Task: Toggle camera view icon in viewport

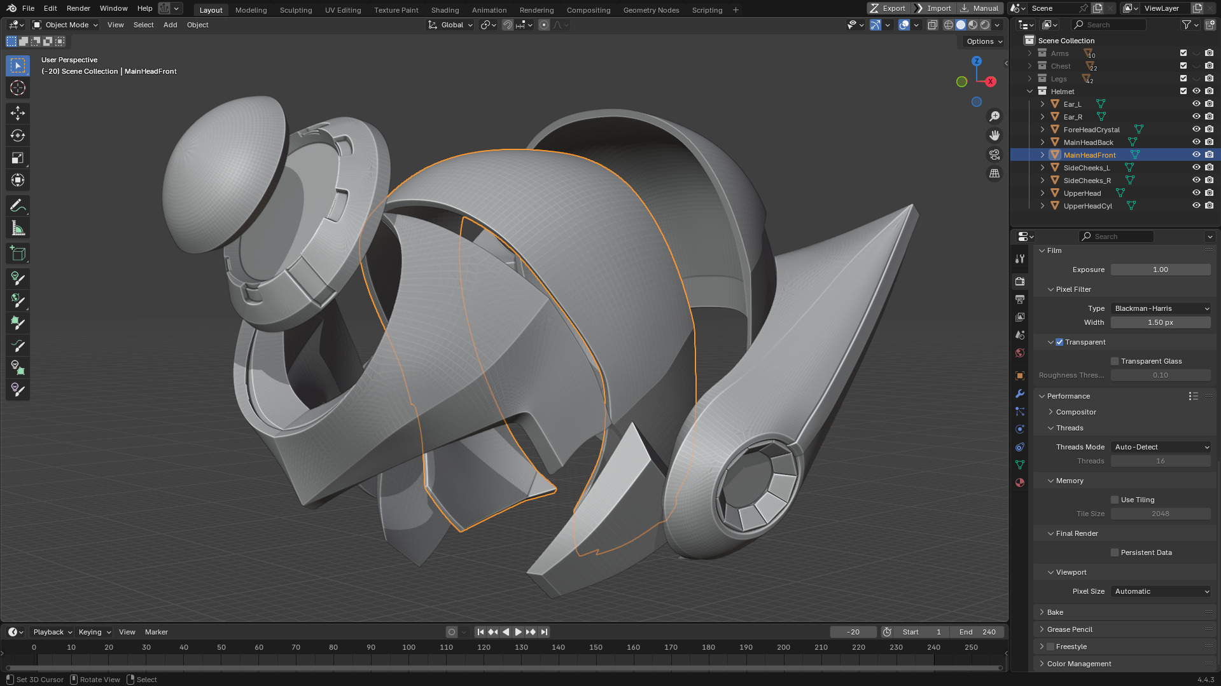Action: [x=994, y=154]
